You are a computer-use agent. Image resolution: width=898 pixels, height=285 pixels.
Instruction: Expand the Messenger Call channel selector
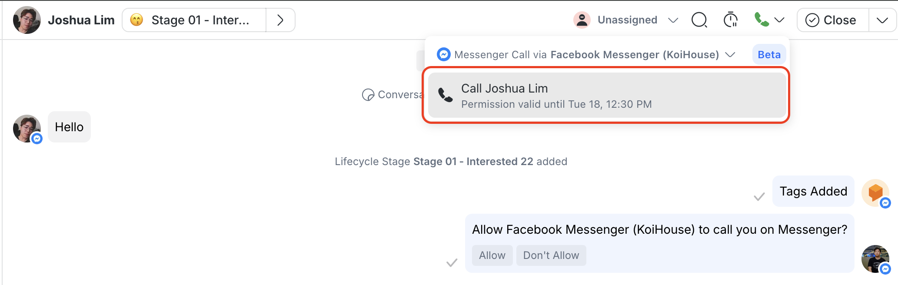click(x=730, y=55)
